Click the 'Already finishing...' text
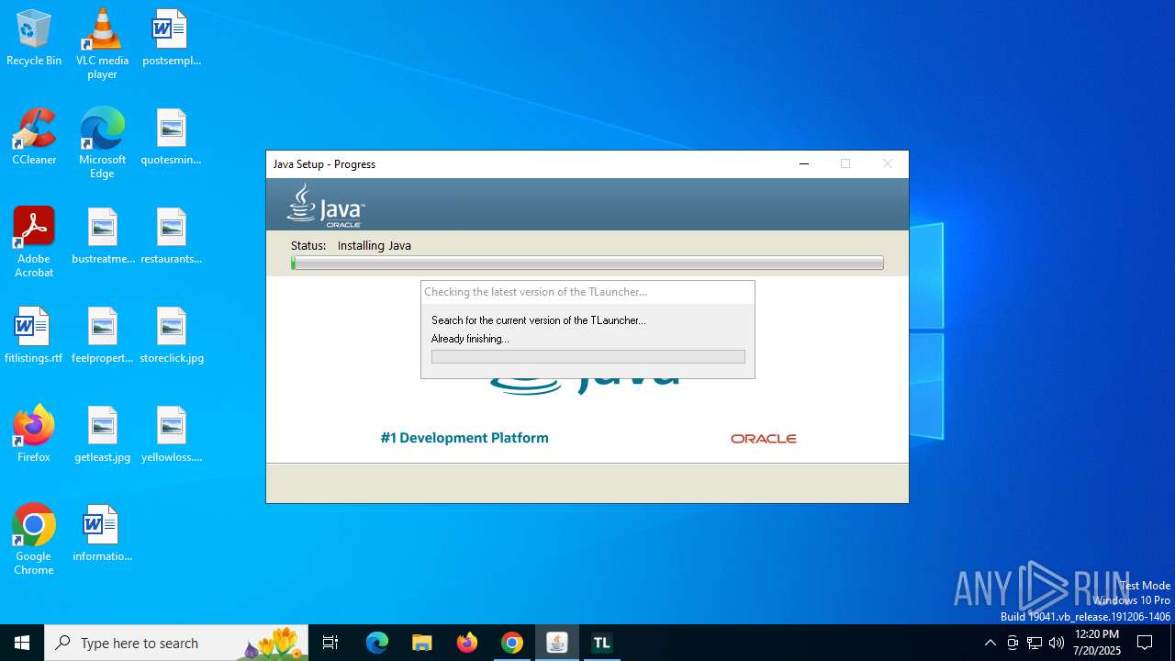The image size is (1175, 661). [470, 339]
